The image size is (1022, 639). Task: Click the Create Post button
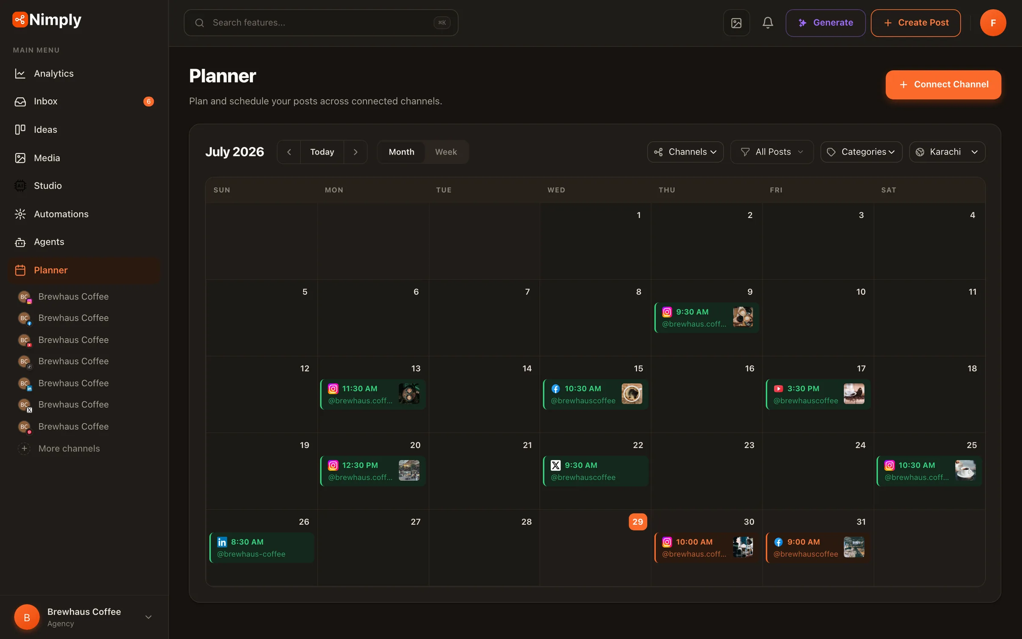916,23
